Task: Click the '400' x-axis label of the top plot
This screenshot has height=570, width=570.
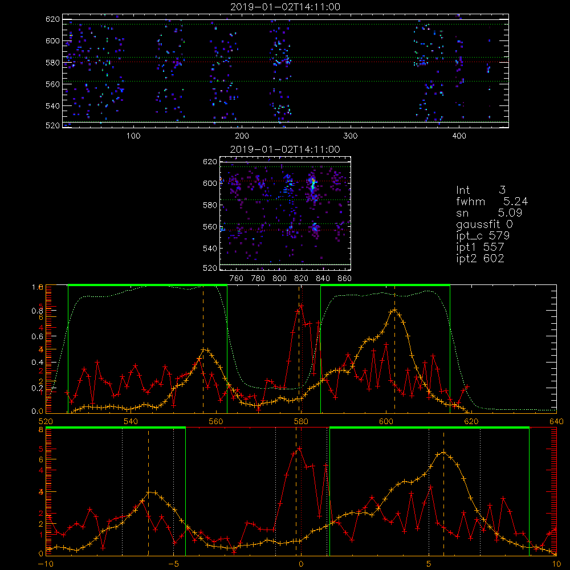Action: click(459, 136)
